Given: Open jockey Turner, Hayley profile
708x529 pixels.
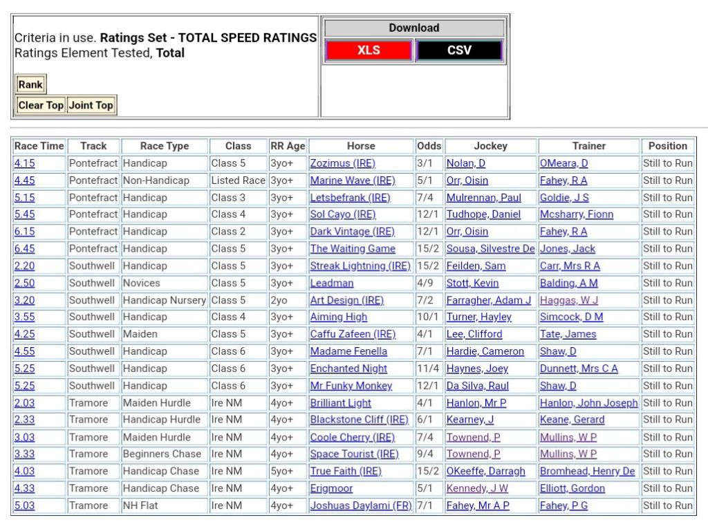Looking at the screenshot, I should 478,317.
